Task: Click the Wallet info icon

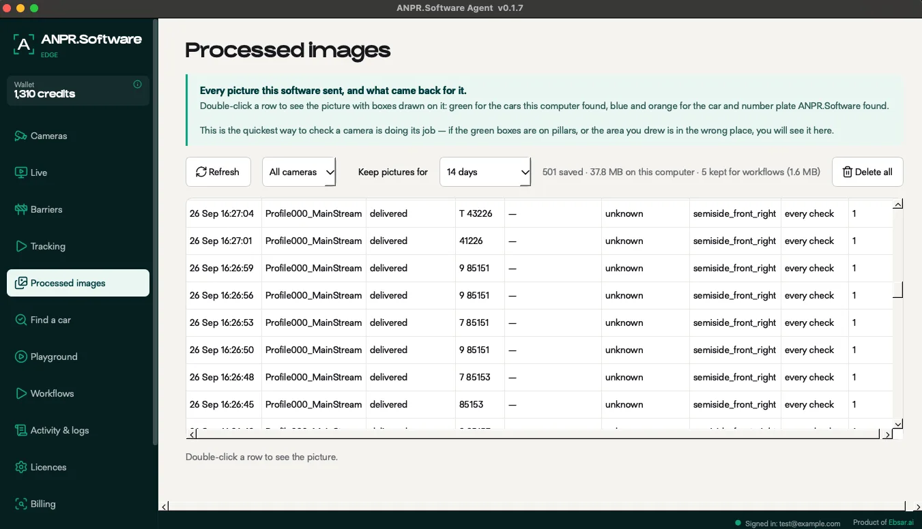Action: pos(137,85)
